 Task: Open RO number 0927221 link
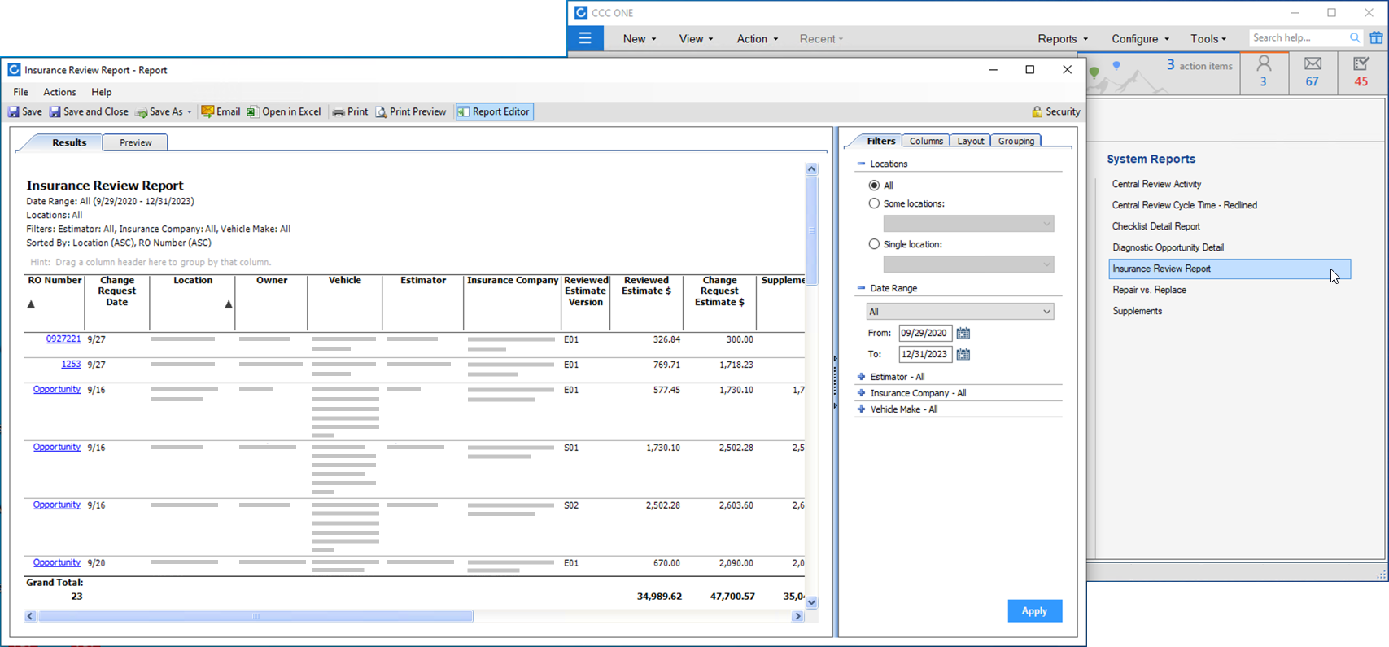[63, 339]
